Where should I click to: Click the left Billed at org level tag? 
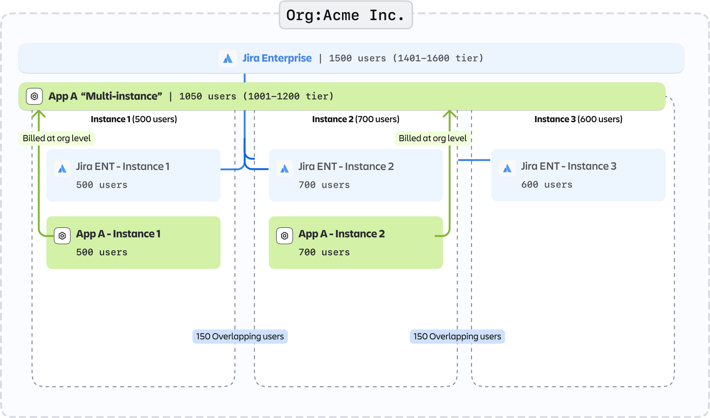click(57, 138)
